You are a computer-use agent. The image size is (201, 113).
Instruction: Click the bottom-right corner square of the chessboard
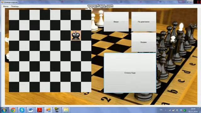pyautogui.click(x=86, y=87)
